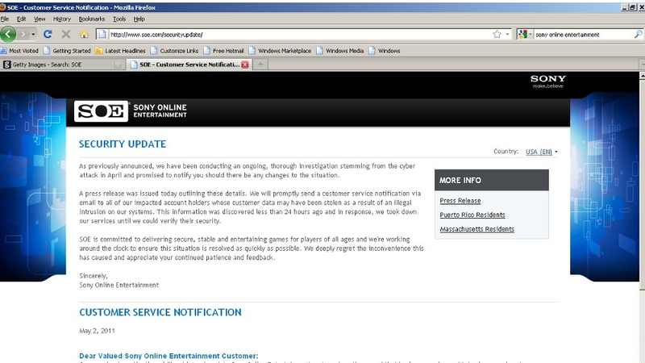Open the address bar history dropdown
645x363 pixels.
[507, 35]
